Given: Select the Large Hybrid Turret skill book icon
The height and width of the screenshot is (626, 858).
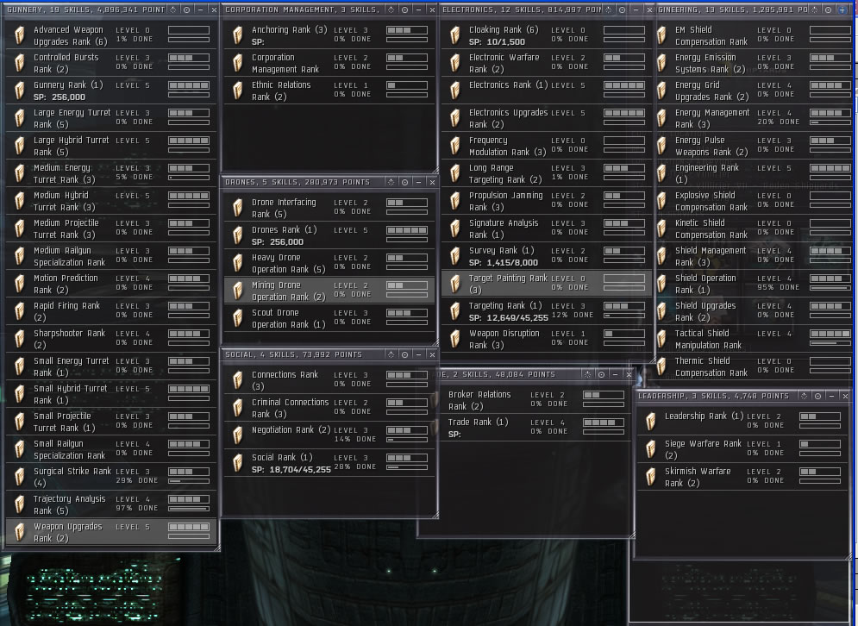Looking at the screenshot, I should coord(20,146).
